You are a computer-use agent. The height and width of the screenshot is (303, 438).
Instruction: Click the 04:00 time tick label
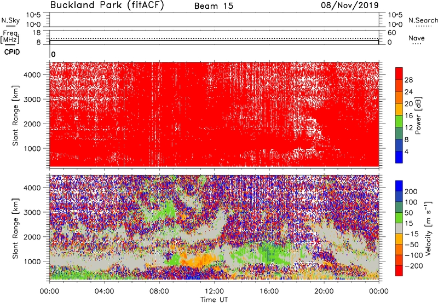104,292
